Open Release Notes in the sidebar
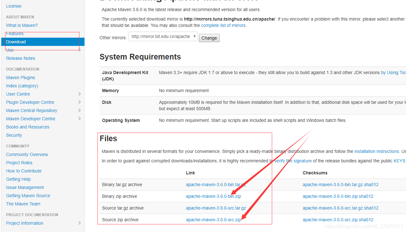Image resolution: width=406 pixels, height=232 pixels. click(x=21, y=58)
